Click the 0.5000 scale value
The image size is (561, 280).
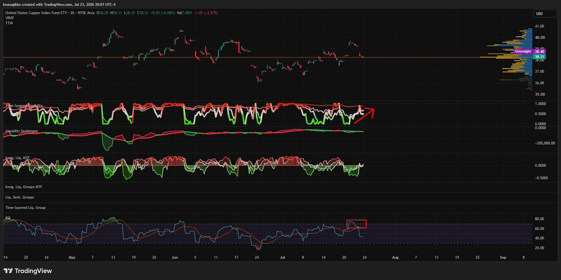[540, 114]
